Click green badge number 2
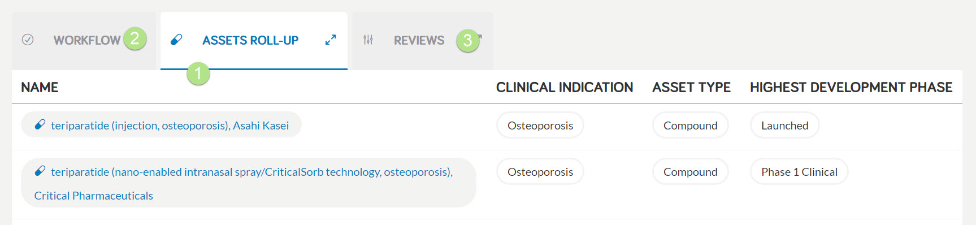The image size is (976, 225). point(135,38)
